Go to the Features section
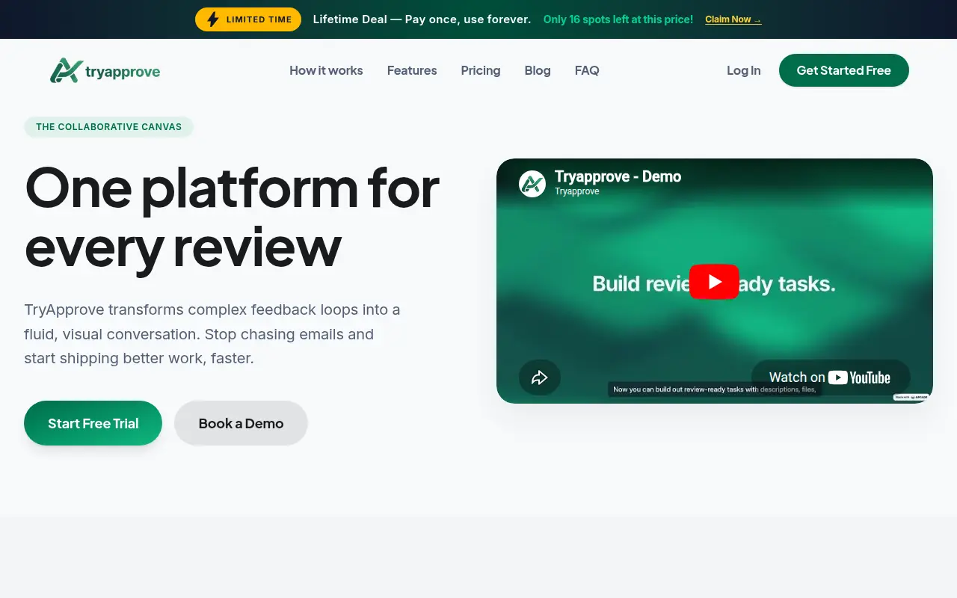The width and height of the screenshot is (957, 598). tap(412, 70)
